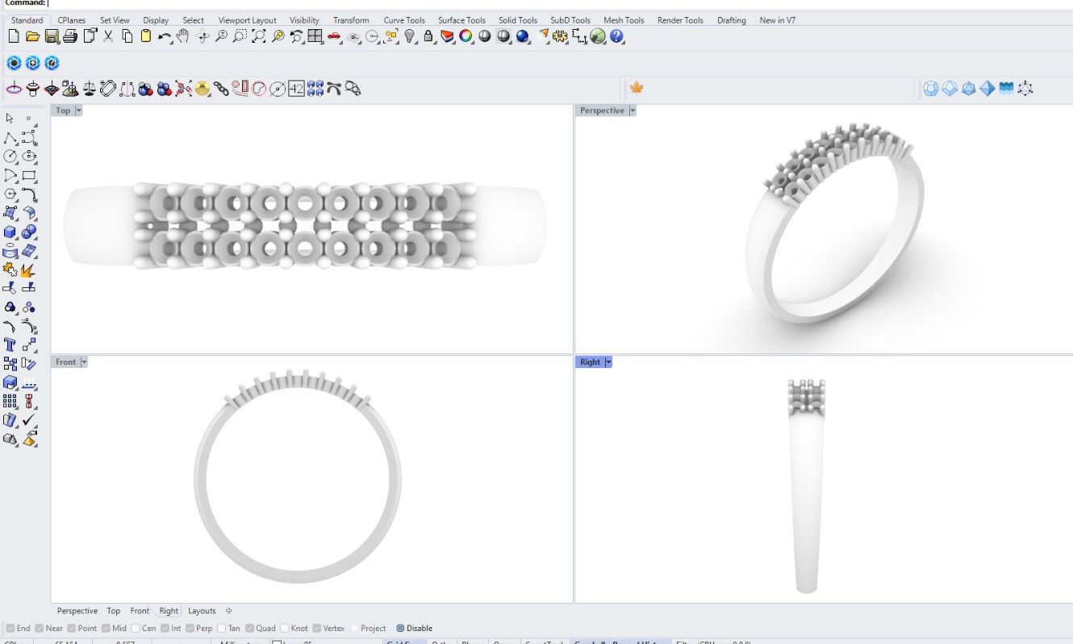Enable the Cen osnap checkbox
The width and height of the screenshot is (1073, 644).
pos(136,628)
